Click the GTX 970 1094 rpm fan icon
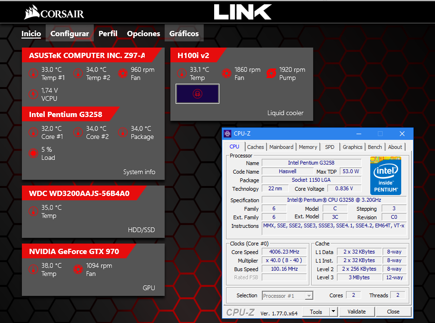435x323 pixels. [78, 269]
